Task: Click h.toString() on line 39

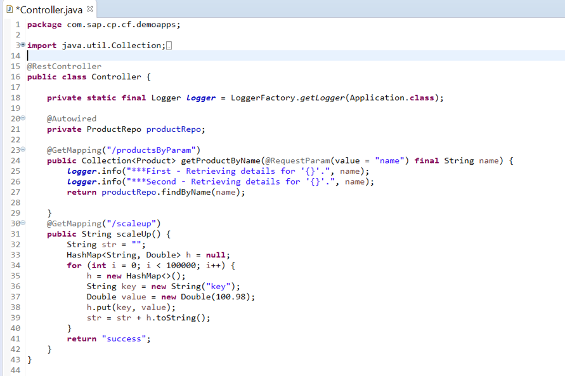Action: coord(176,318)
